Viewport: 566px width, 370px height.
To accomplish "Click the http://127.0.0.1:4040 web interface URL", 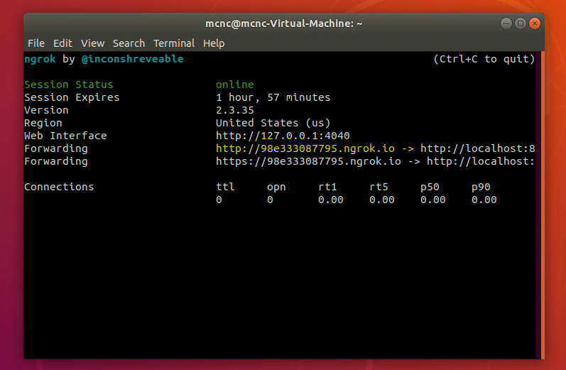I will pos(283,136).
